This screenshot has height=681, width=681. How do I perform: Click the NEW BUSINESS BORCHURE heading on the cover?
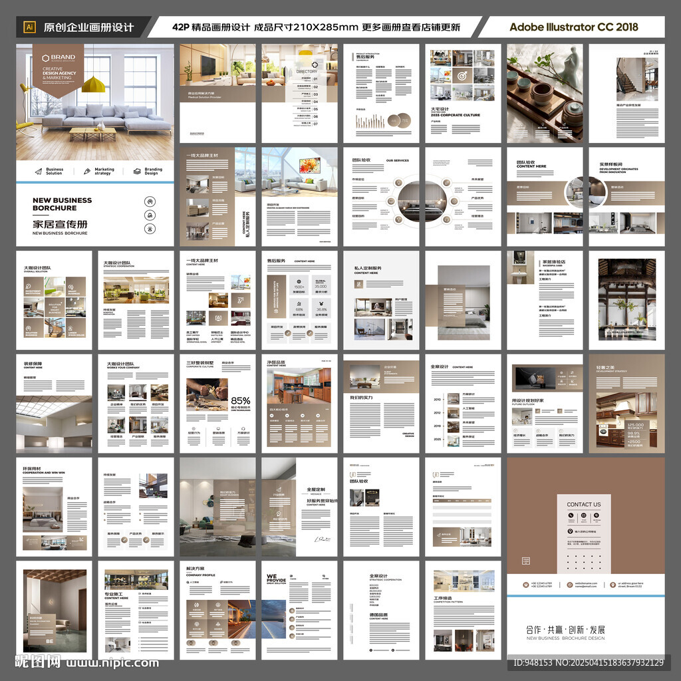pyautogui.click(x=62, y=204)
